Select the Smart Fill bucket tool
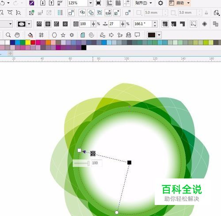Screen dimensions: 221x216 30,35
